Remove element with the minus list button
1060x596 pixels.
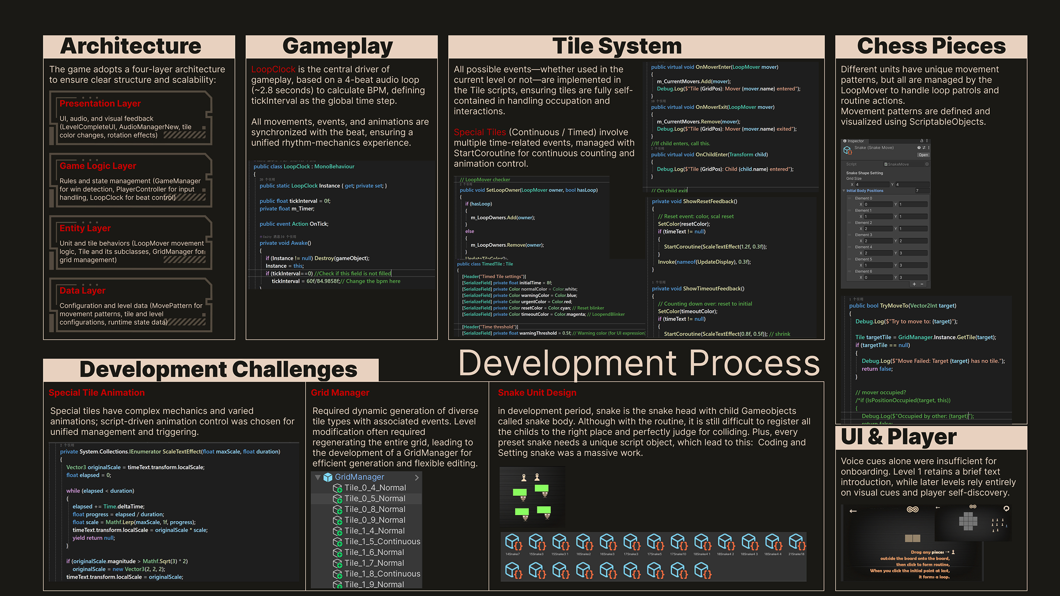click(x=922, y=284)
